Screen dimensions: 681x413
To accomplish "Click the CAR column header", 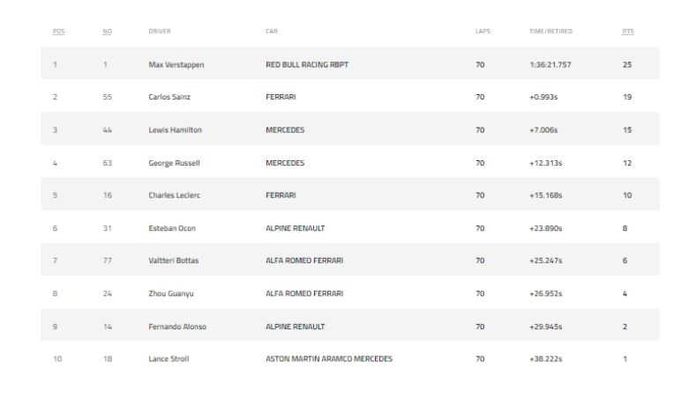I will pos(272,32).
